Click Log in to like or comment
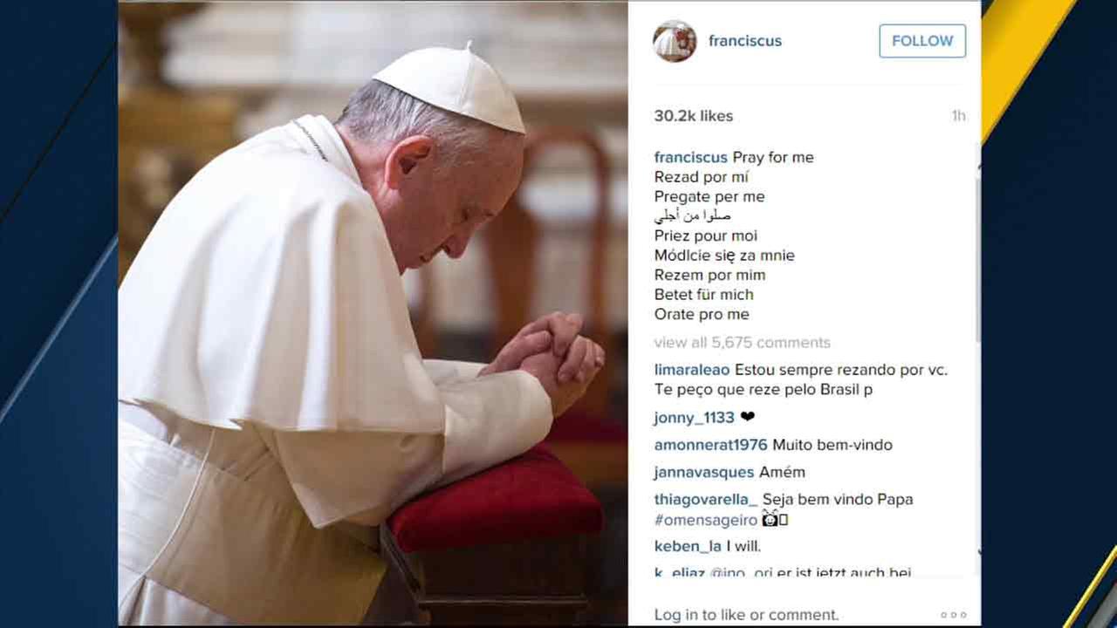Screen dimensions: 1117x628 coord(746,615)
